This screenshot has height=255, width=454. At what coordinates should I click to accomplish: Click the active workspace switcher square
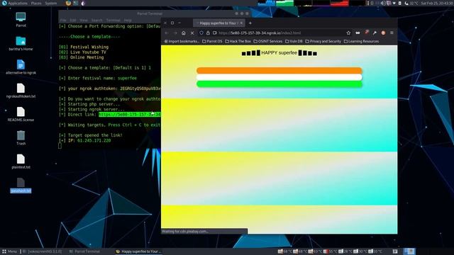(x=409, y=251)
